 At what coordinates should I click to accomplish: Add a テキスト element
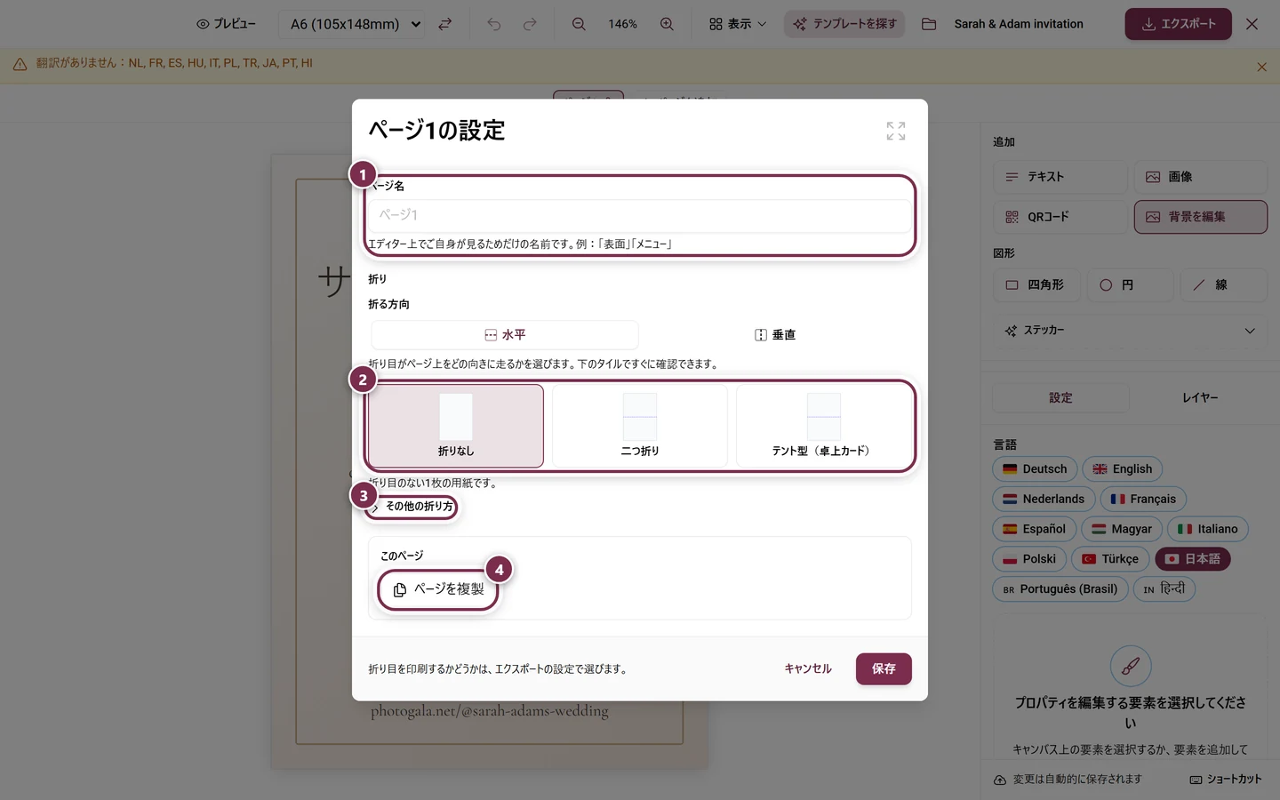1060,177
